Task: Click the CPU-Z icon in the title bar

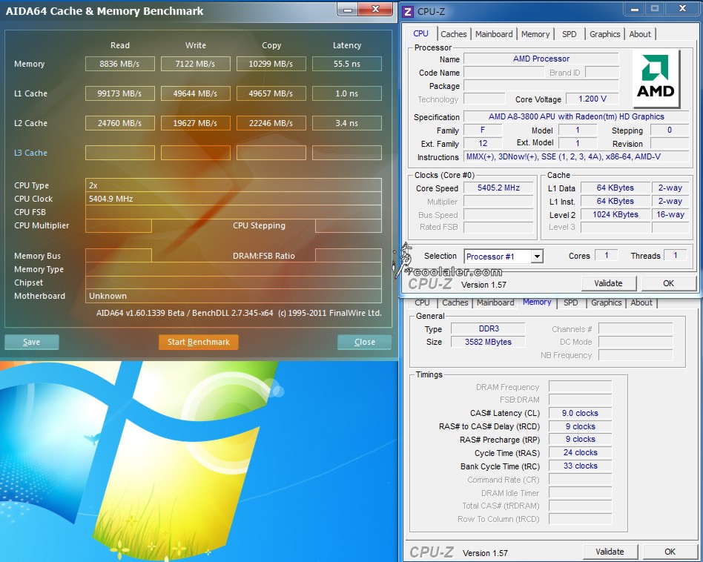Action: pos(408,12)
